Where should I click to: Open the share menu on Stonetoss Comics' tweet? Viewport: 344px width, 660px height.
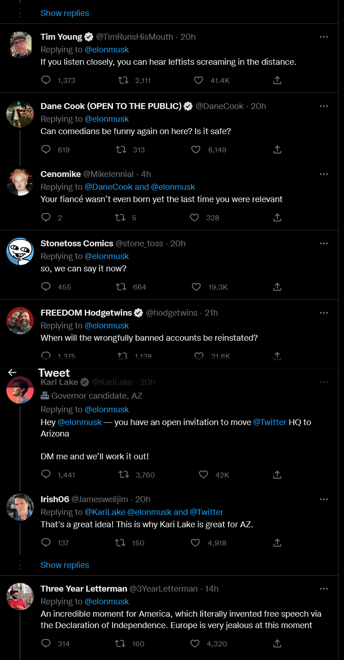(x=277, y=286)
